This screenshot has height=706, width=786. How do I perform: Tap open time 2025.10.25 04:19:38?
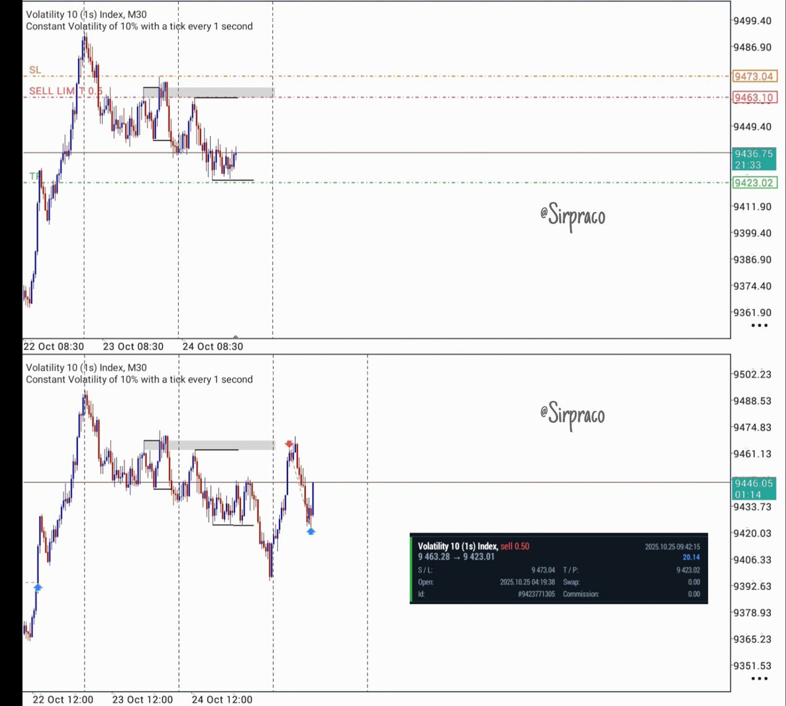(527, 582)
